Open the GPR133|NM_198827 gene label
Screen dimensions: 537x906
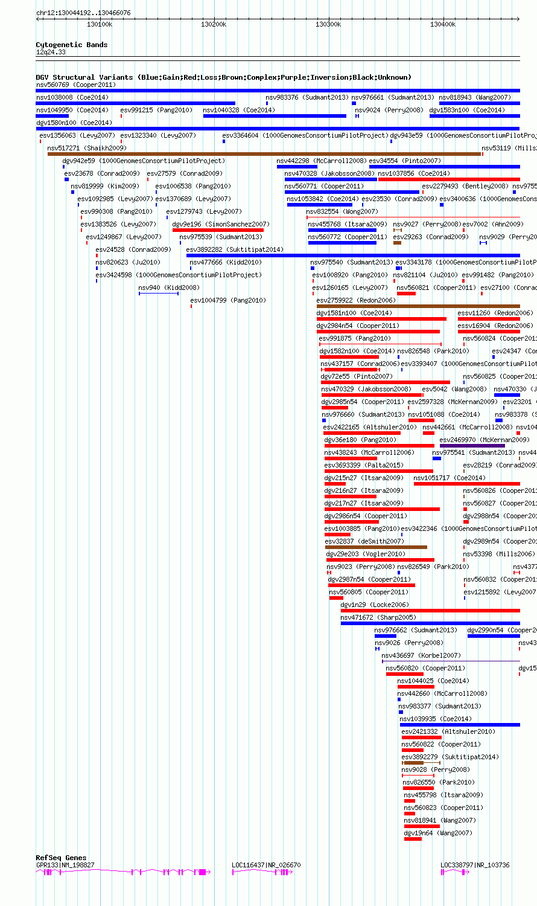pyautogui.click(x=65, y=865)
